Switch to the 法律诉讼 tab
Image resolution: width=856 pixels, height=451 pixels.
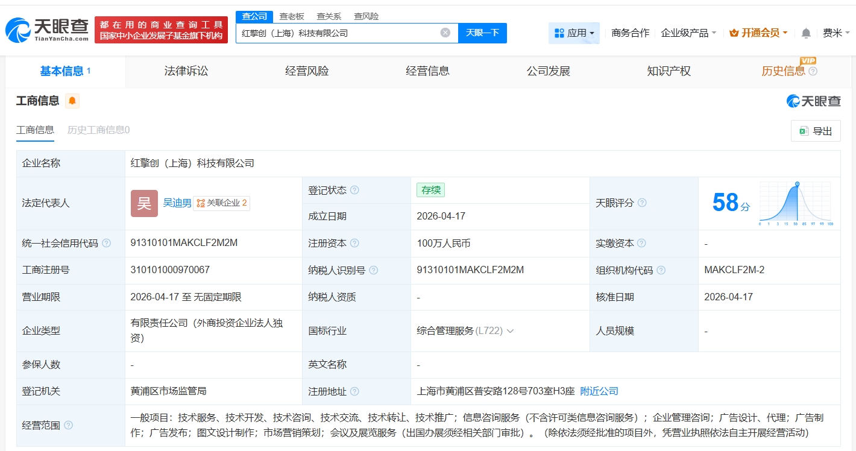click(186, 71)
